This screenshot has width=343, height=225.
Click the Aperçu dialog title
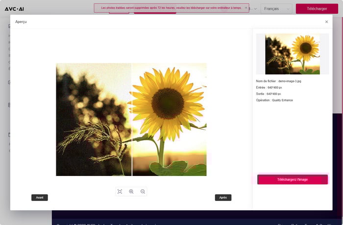point(21,22)
